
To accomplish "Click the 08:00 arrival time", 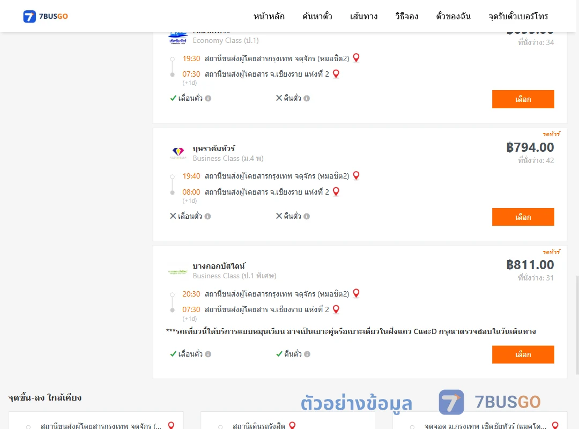I will pyautogui.click(x=191, y=192).
